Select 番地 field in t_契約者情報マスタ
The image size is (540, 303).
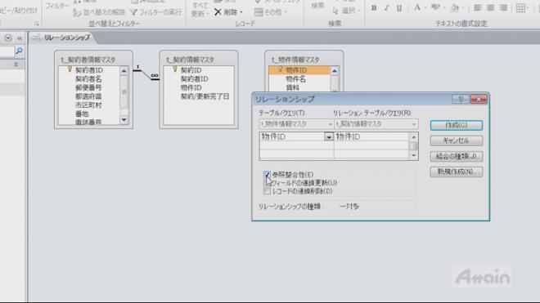pyautogui.click(x=82, y=114)
